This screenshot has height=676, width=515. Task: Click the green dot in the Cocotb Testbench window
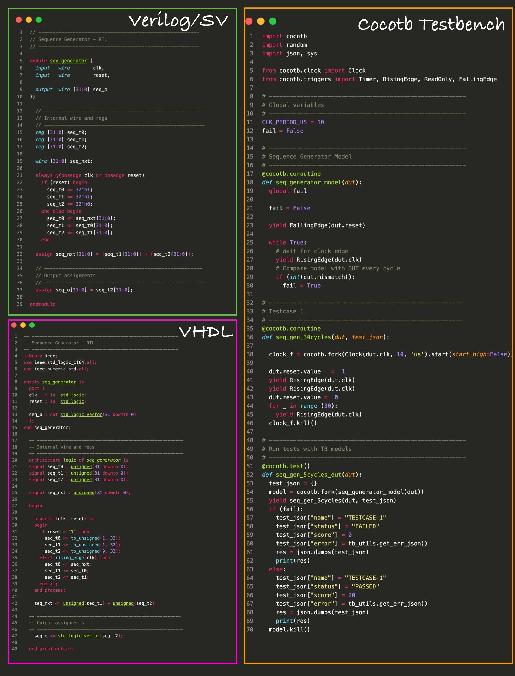coord(273,21)
